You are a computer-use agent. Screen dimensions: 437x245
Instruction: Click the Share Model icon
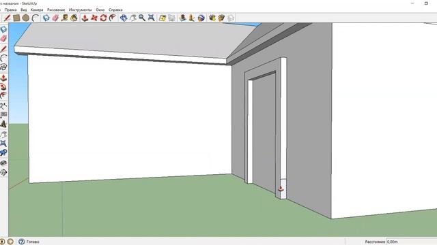pos(221,18)
